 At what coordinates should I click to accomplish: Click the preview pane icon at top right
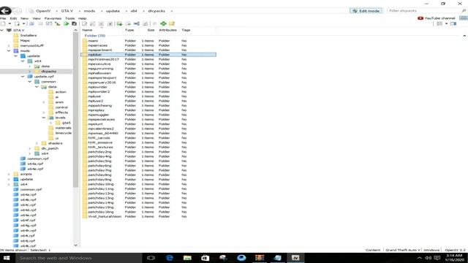(453, 23)
